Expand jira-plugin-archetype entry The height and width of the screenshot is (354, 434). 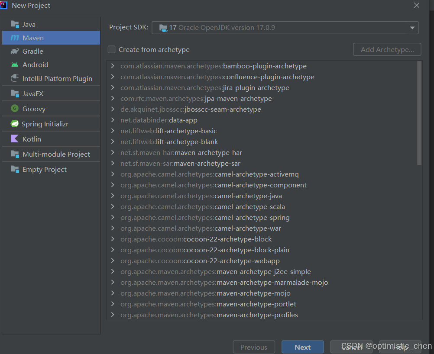click(113, 87)
